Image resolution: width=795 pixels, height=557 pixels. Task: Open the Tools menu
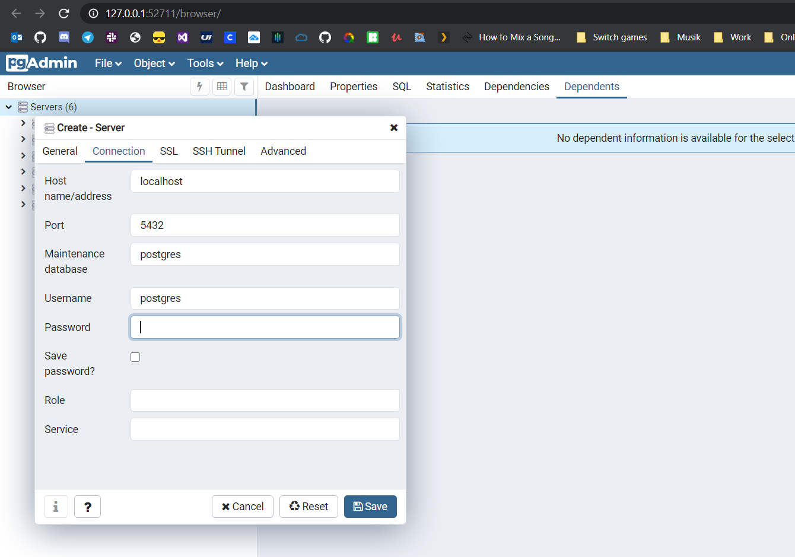coord(205,63)
